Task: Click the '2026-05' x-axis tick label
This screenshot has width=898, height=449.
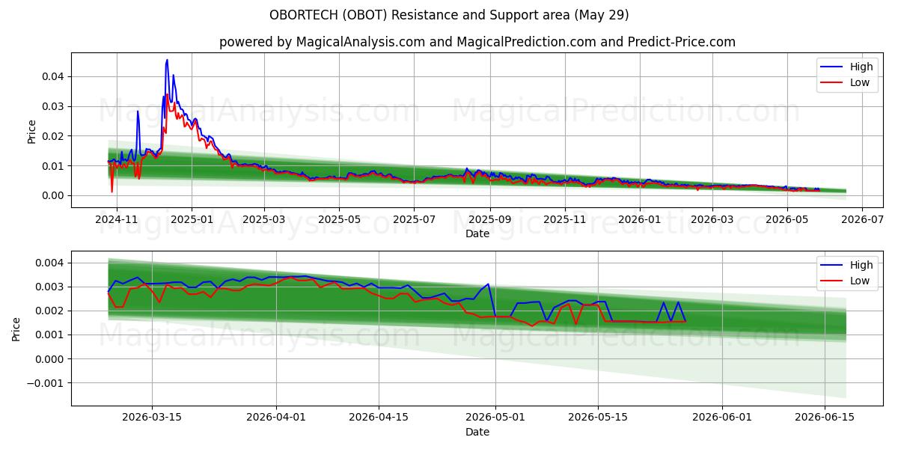Action: coord(786,220)
